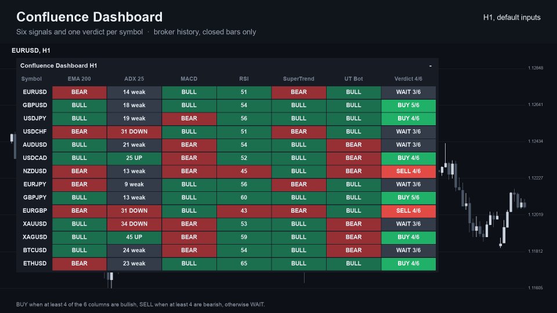Click AUDUSD's UT Bot BEAR cell
Viewport: 557px width, 313px height.
tap(354, 144)
